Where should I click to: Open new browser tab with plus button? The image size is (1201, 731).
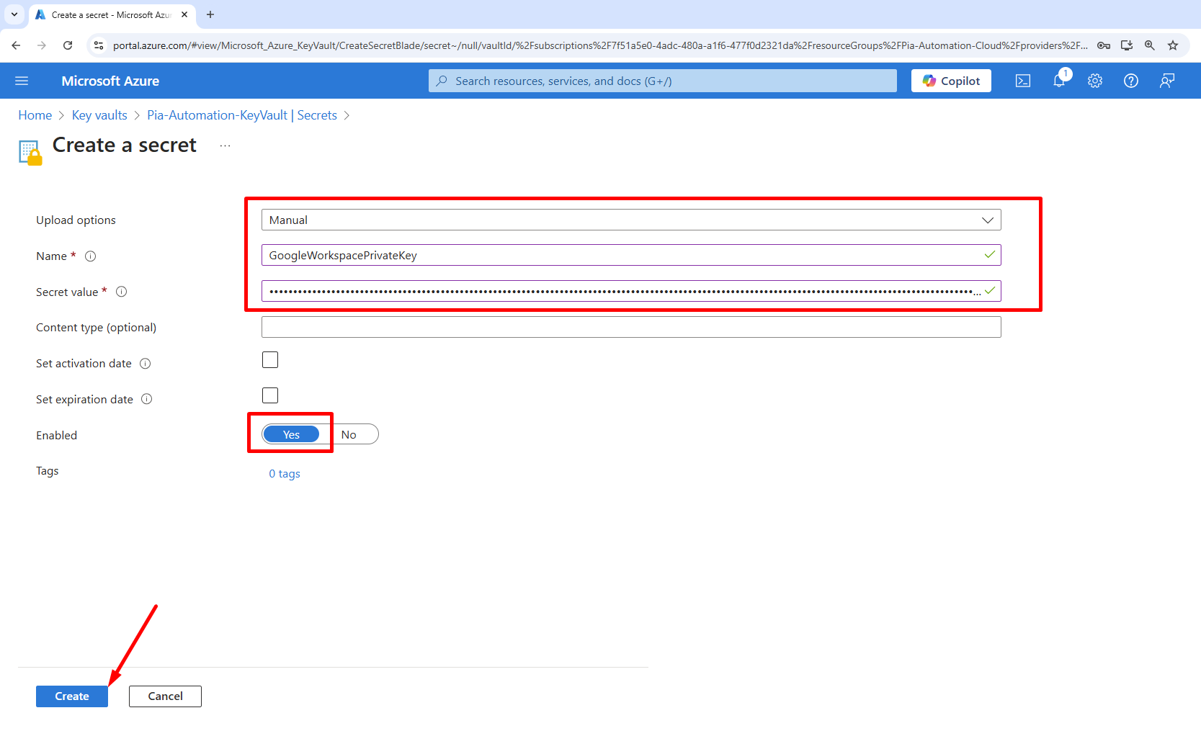210,14
